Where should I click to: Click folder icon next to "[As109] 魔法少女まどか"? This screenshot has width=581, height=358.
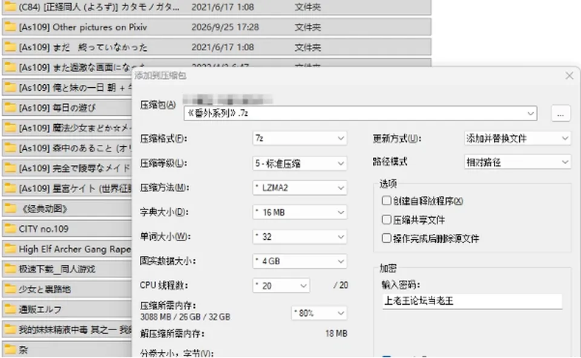pyautogui.click(x=10, y=128)
